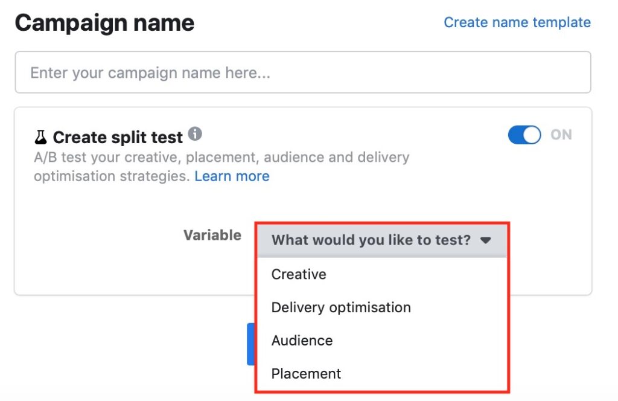Disable the Create split test toggle

tap(524, 135)
